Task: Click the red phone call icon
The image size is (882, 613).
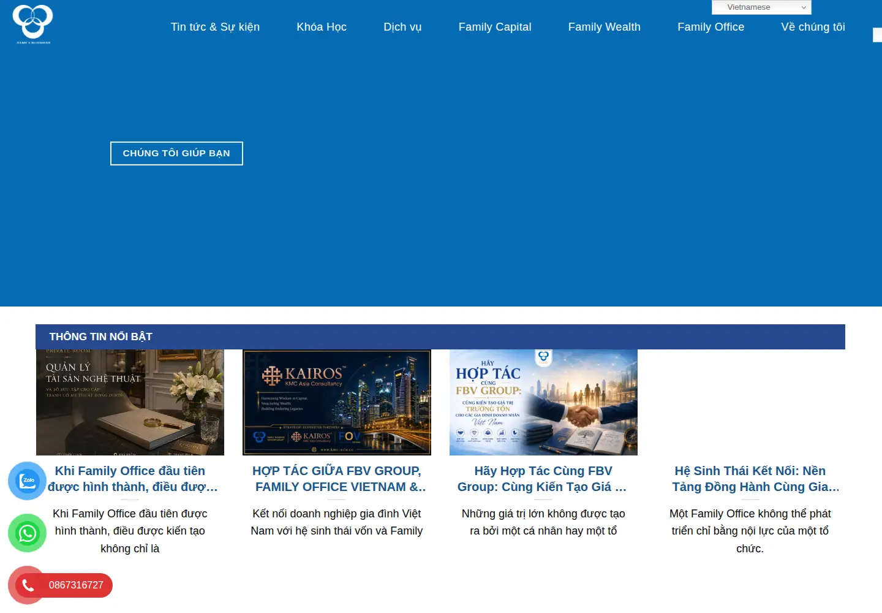Action: pos(28,585)
